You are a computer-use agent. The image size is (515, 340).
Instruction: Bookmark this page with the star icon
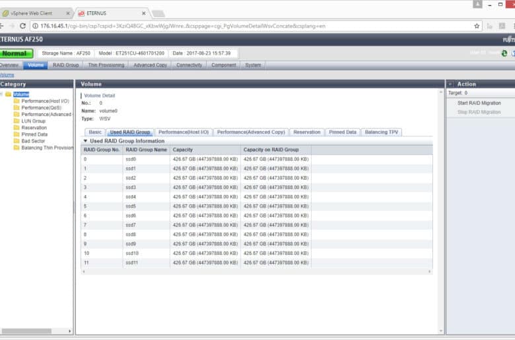(x=477, y=26)
